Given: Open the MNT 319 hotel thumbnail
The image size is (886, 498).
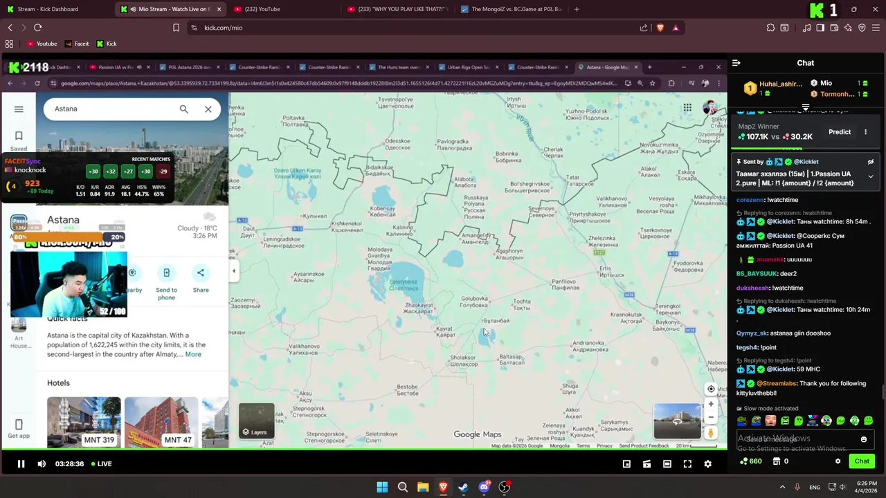Looking at the screenshot, I should tap(84, 422).
